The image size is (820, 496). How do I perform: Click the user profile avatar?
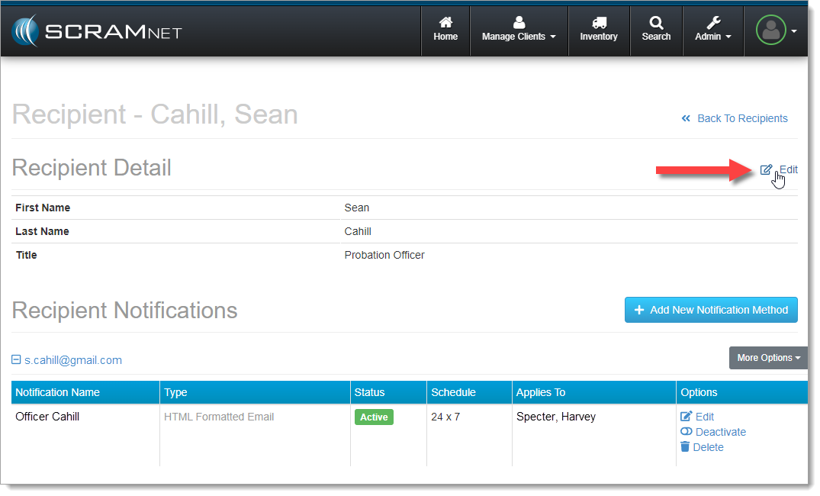click(x=770, y=31)
